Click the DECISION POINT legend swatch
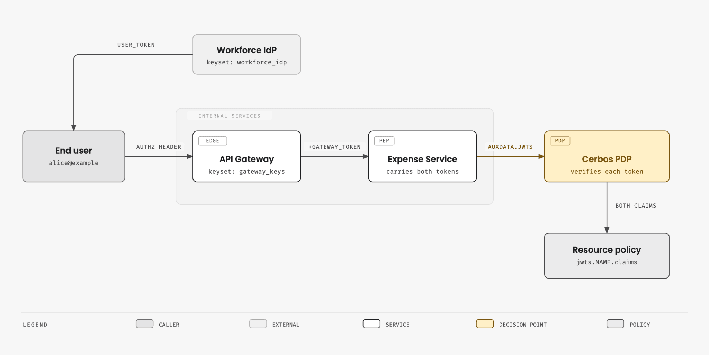Viewport: 709px width, 355px height. pos(485,324)
